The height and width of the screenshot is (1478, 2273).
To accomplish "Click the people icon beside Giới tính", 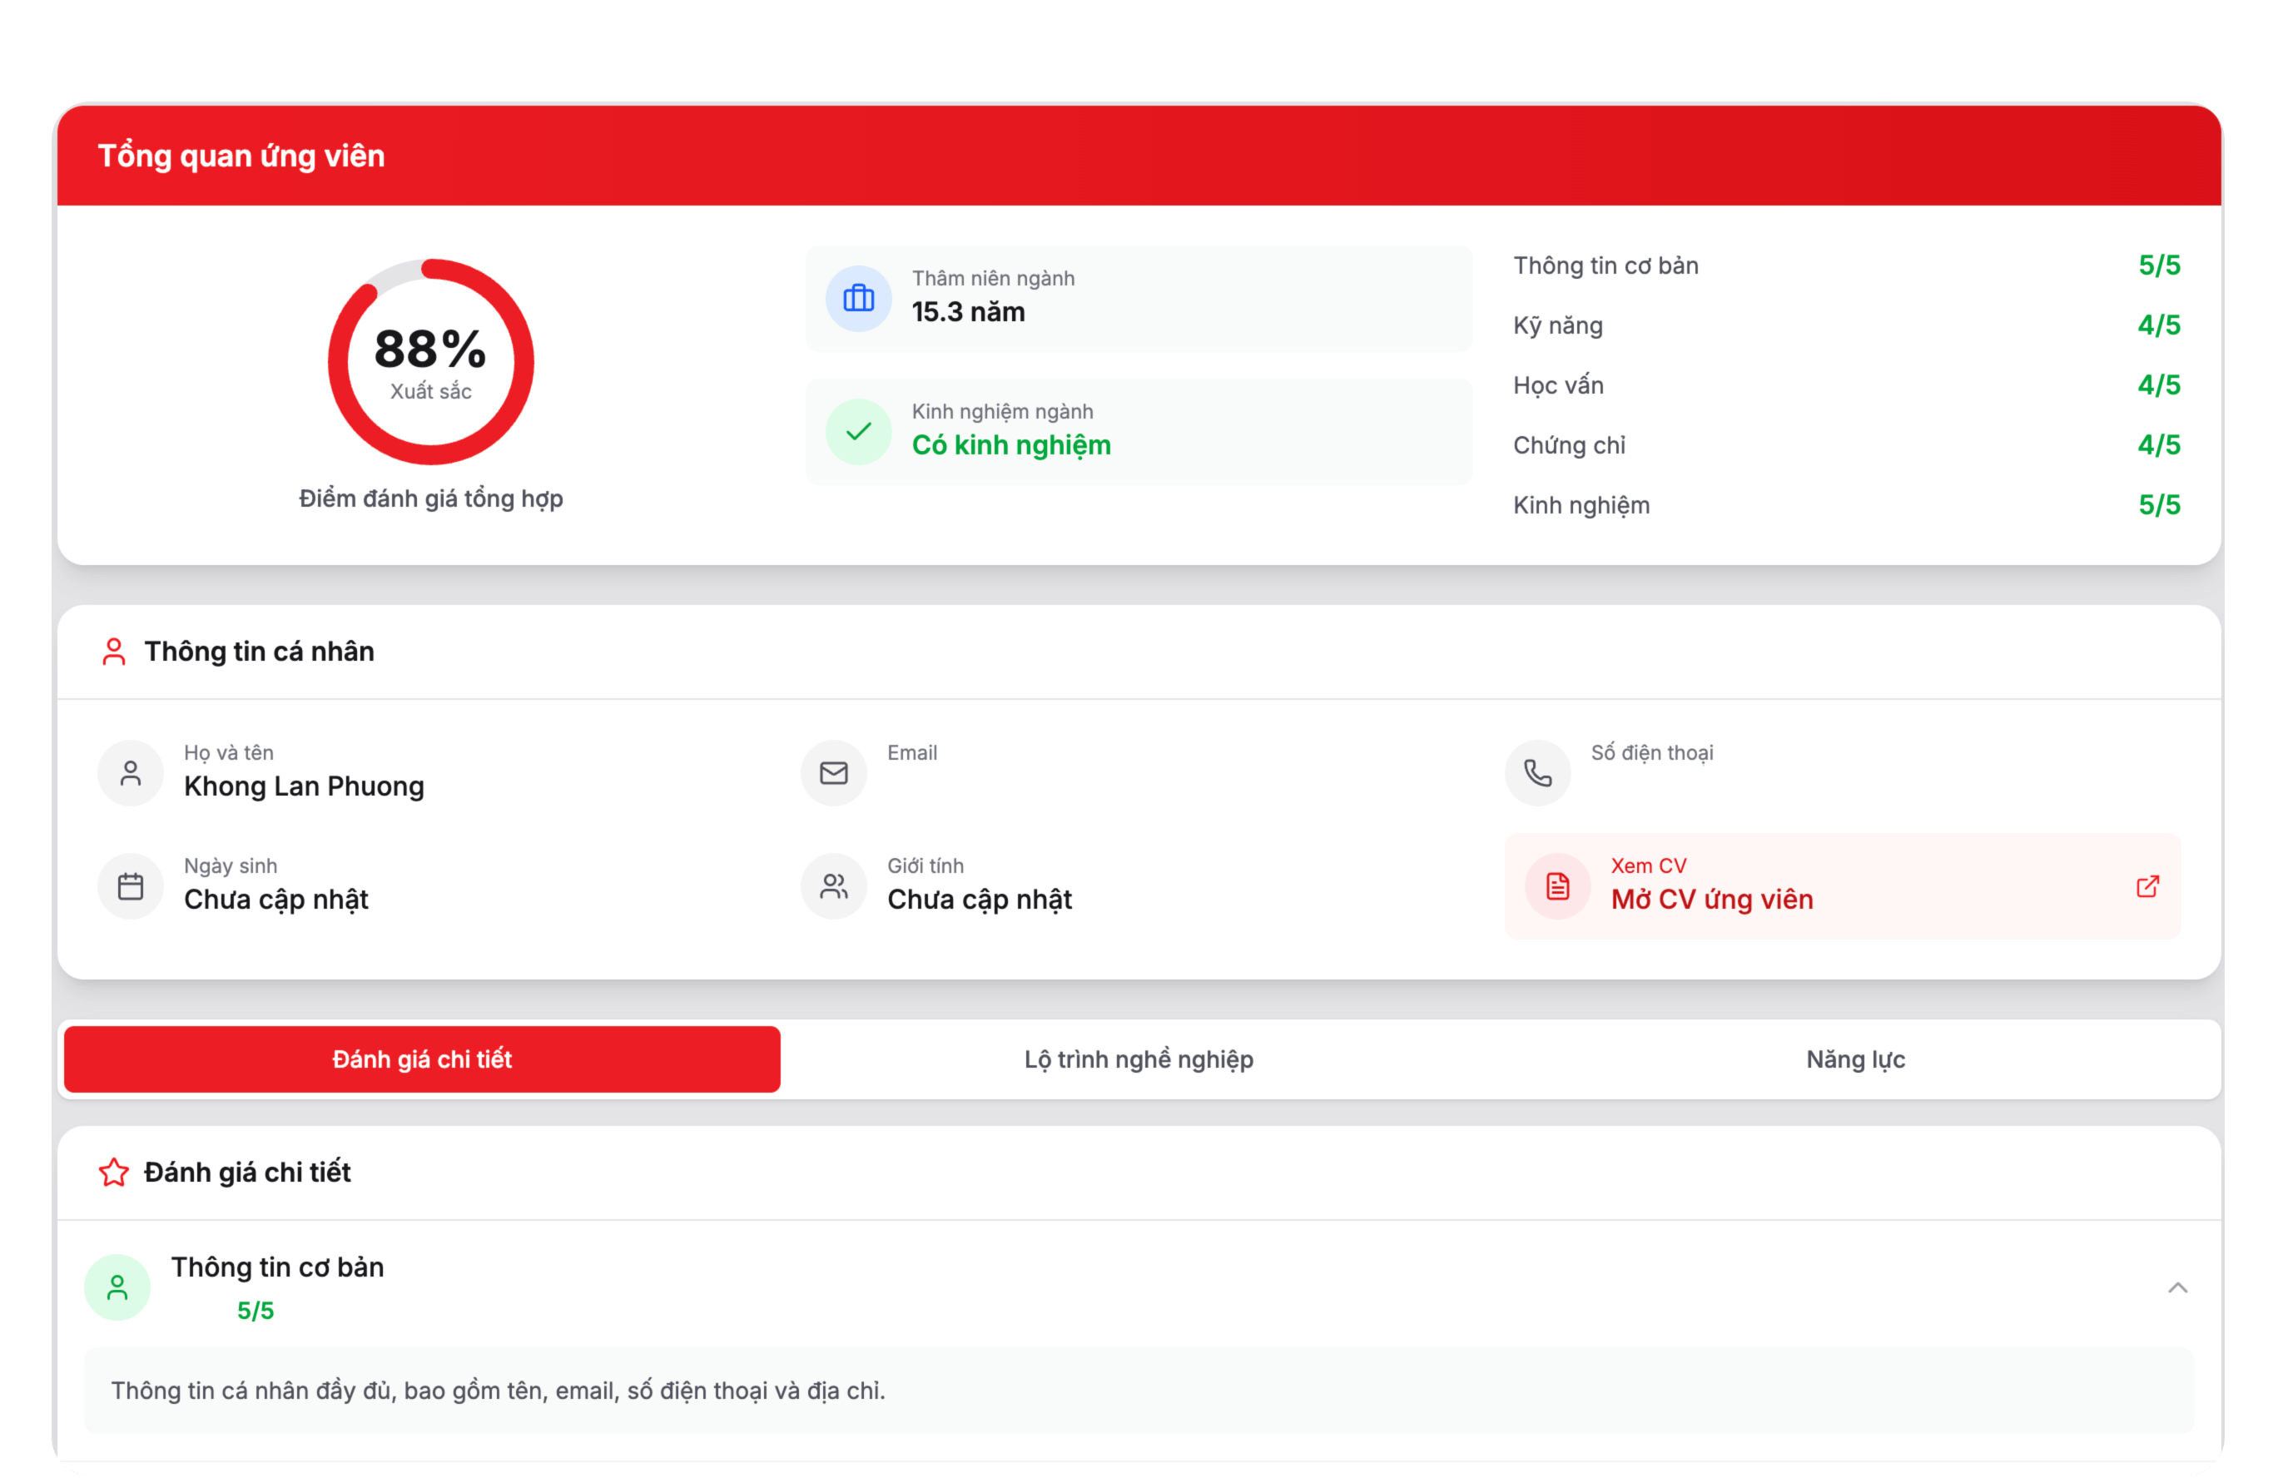I will click(833, 886).
